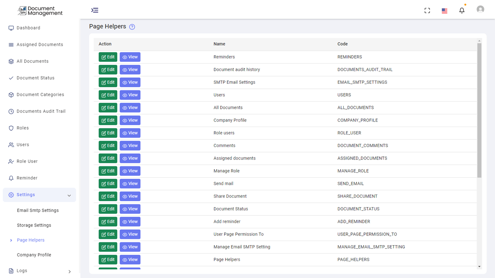View the Company Profile helper row
This screenshot has height=278, width=495.
click(x=130, y=120)
